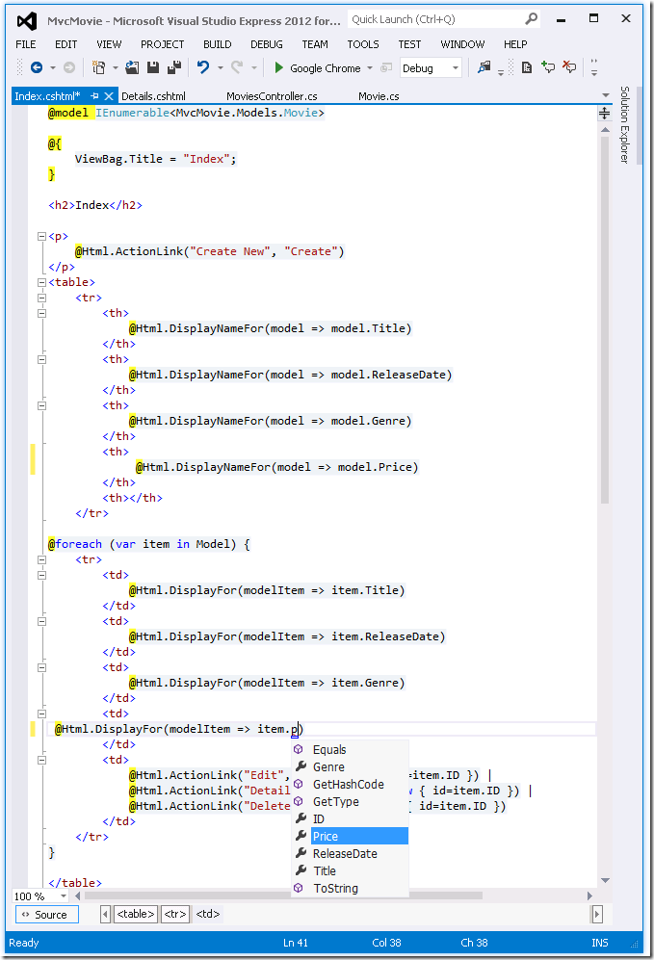The width and height of the screenshot is (654, 960).
Task: Click the Open File folder icon
Action: pos(131,68)
